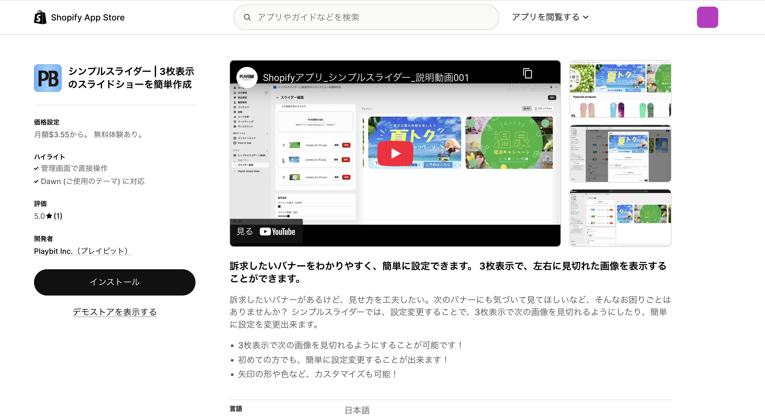
Task: Play the YouTube video
Action: click(x=395, y=153)
